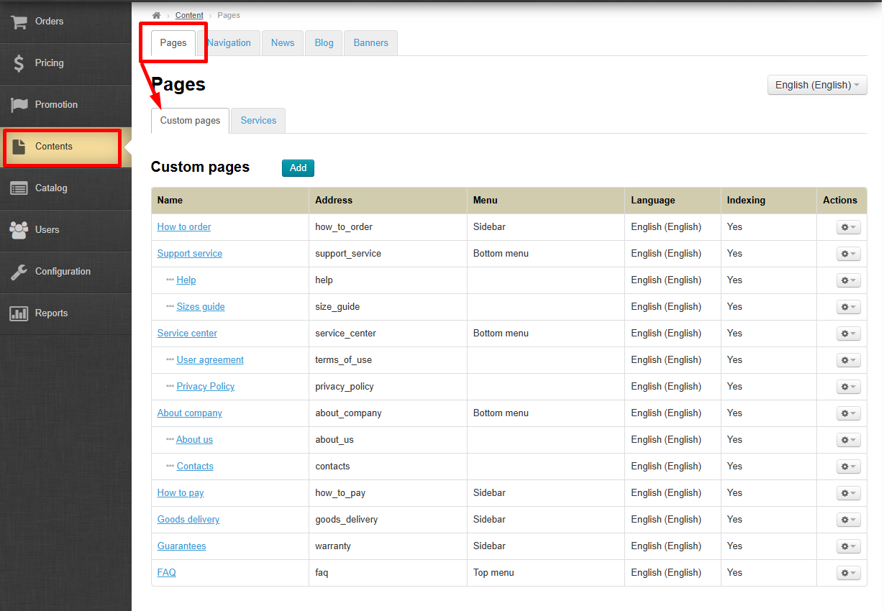Click the Users group icon
Screen dimensions: 884x611
(x=19, y=230)
